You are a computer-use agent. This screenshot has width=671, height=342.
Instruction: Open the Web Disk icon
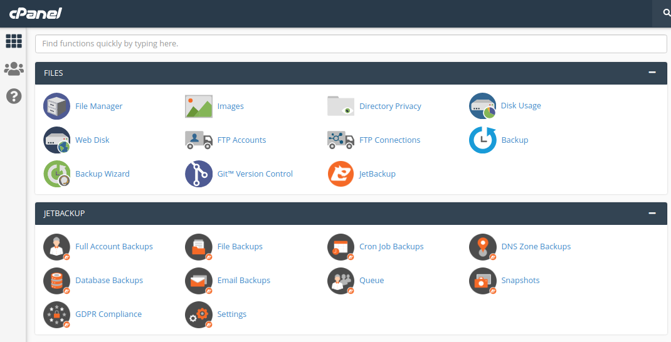56,140
